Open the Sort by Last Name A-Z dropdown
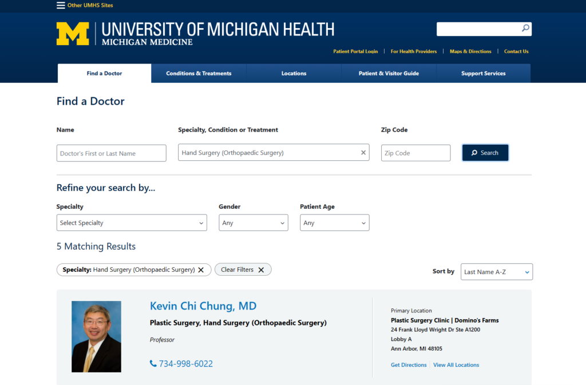Viewport: 586px width, 385px height. 497,272
